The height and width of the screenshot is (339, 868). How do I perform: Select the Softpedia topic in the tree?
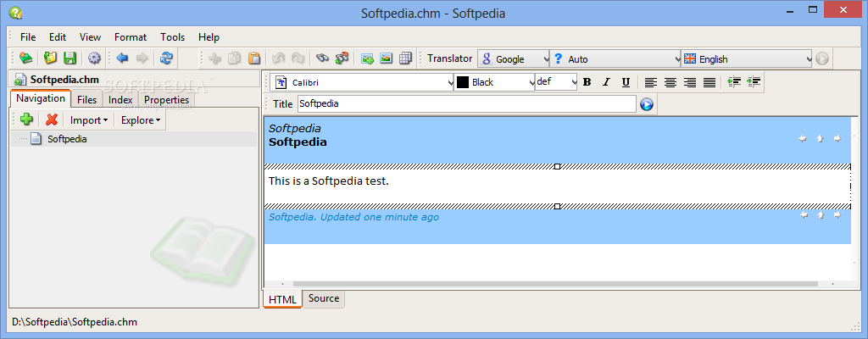(x=67, y=139)
